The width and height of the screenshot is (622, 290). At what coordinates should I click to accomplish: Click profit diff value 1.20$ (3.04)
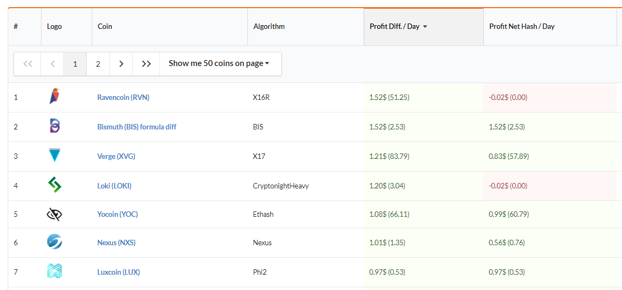click(x=387, y=186)
